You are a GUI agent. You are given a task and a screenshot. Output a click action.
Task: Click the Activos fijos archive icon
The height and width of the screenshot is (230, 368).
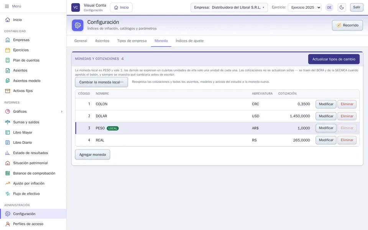[x=8, y=91]
